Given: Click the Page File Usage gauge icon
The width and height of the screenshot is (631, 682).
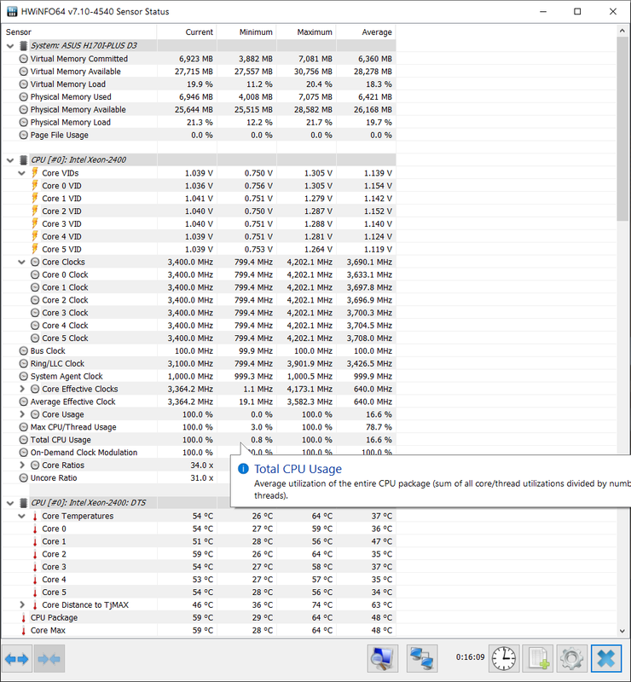Looking at the screenshot, I should point(24,136).
